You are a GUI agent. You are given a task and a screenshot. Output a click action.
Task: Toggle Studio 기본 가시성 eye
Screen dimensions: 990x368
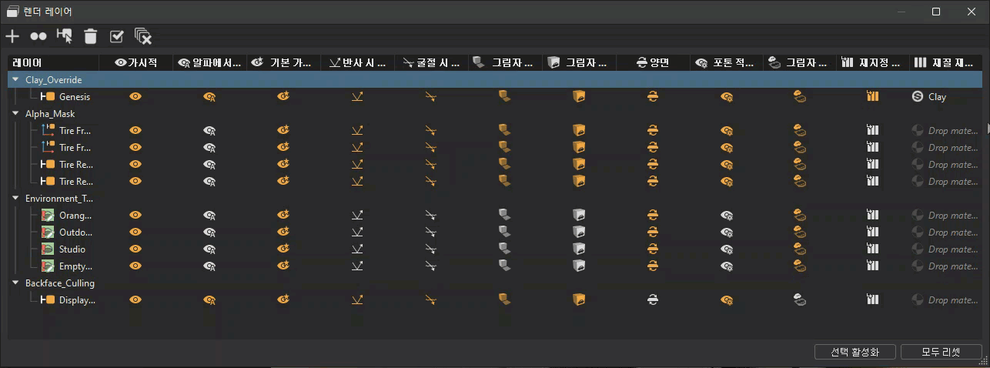pos(283,249)
